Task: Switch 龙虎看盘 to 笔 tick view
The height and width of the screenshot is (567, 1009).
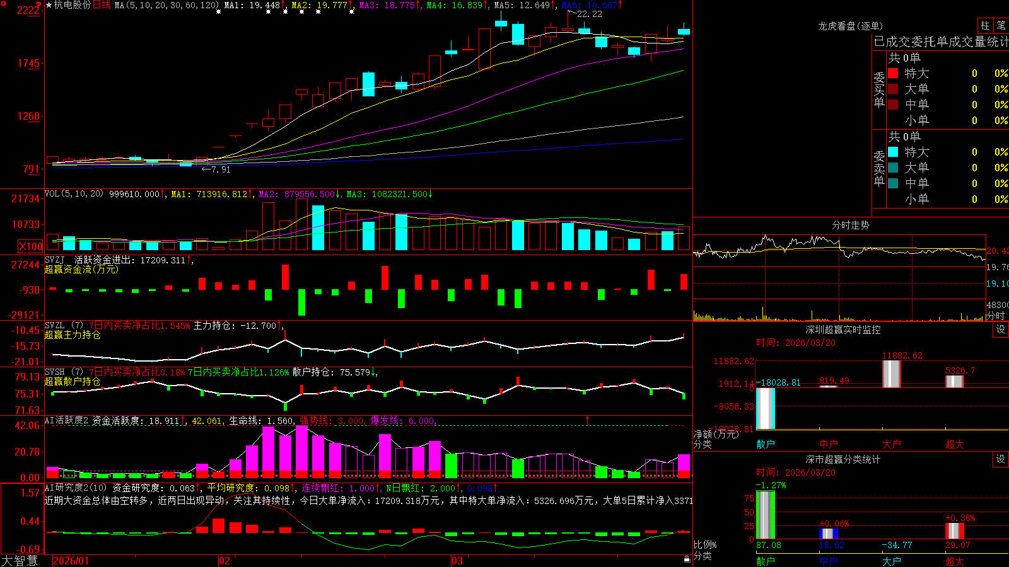Action: (x=1001, y=25)
